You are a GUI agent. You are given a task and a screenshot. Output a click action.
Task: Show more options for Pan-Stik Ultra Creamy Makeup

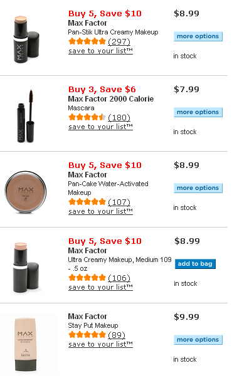coord(198,36)
